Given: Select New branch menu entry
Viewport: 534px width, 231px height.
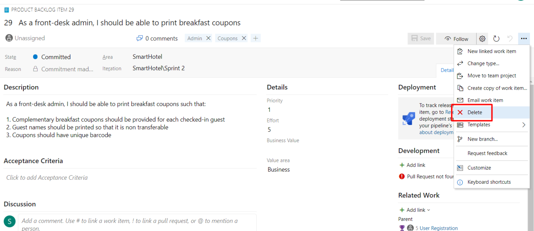Looking at the screenshot, I should click(x=483, y=139).
